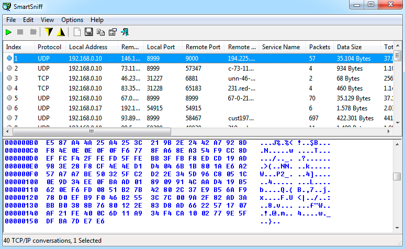Click the 422.301 Bytes data size cell

(355, 118)
